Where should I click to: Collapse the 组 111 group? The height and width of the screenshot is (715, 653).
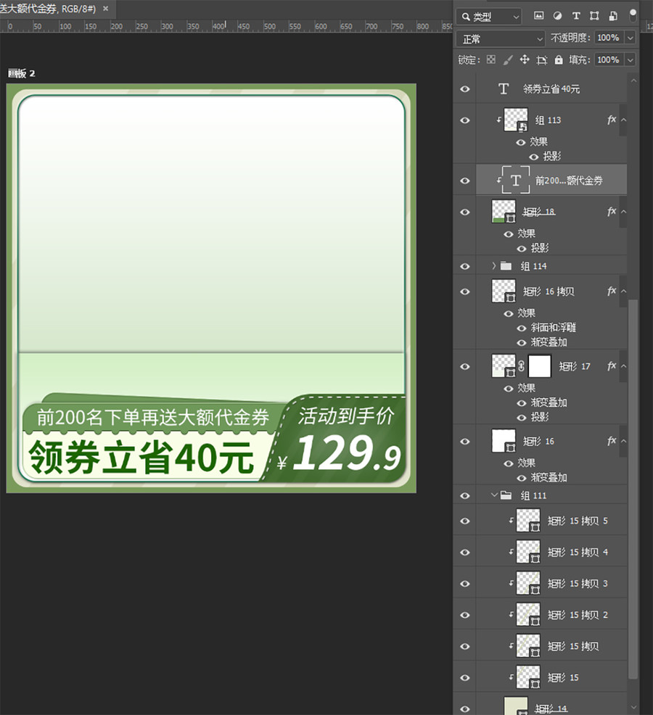coord(494,495)
